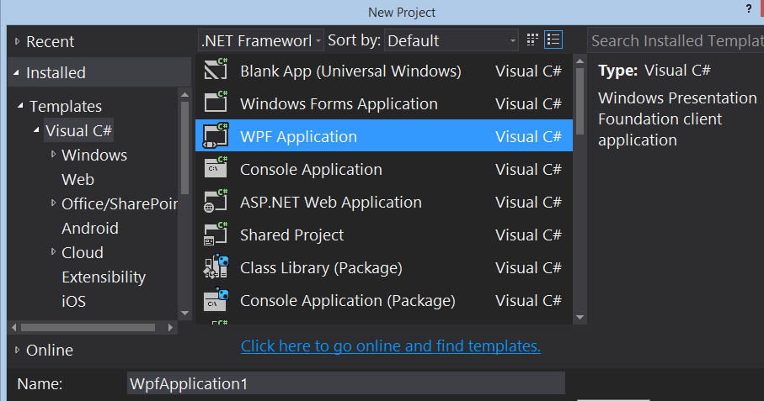Click the tree horizontal scroll right arrow

click(170, 328)
